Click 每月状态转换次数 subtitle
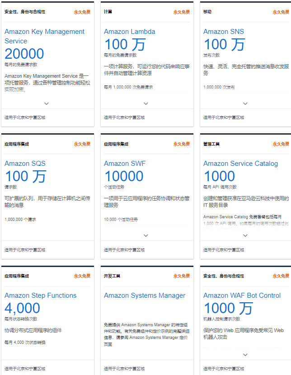The width and height of the screenshot is (291, 375). click(x=21, y=319)
